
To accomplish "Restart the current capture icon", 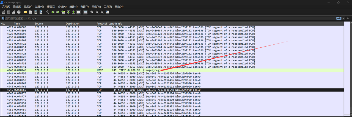I will [13, 12].
